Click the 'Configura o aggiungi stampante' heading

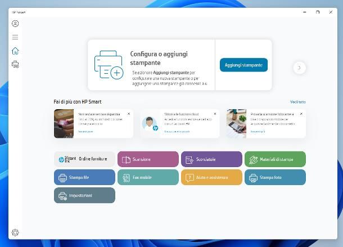[159, 59]
